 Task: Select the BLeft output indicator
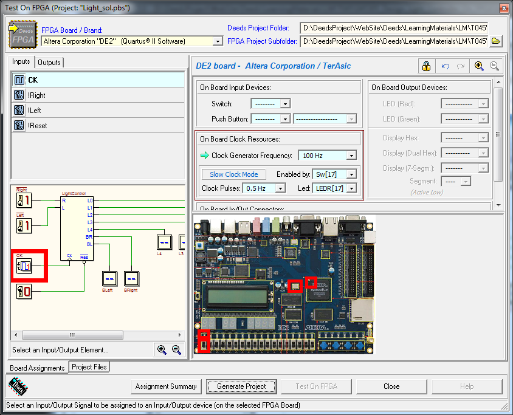[109, 279]
